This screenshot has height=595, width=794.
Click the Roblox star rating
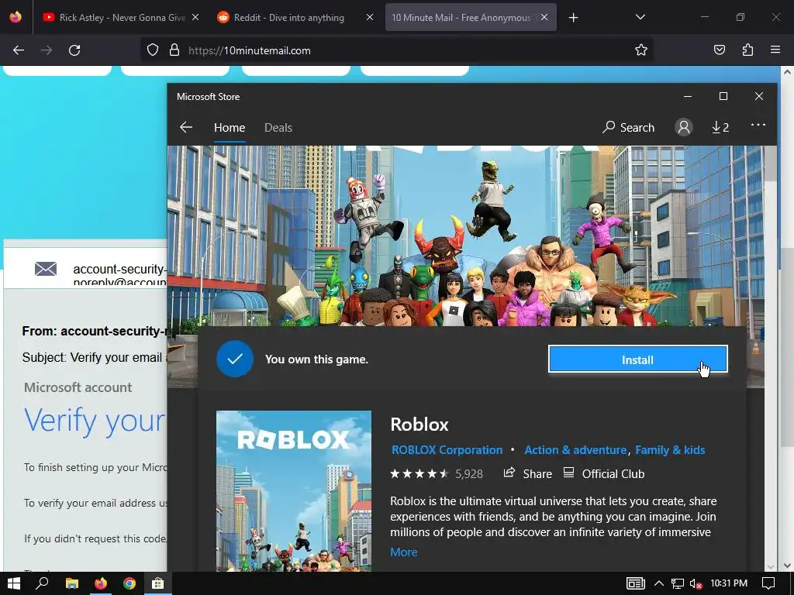(x=419, y=473)
